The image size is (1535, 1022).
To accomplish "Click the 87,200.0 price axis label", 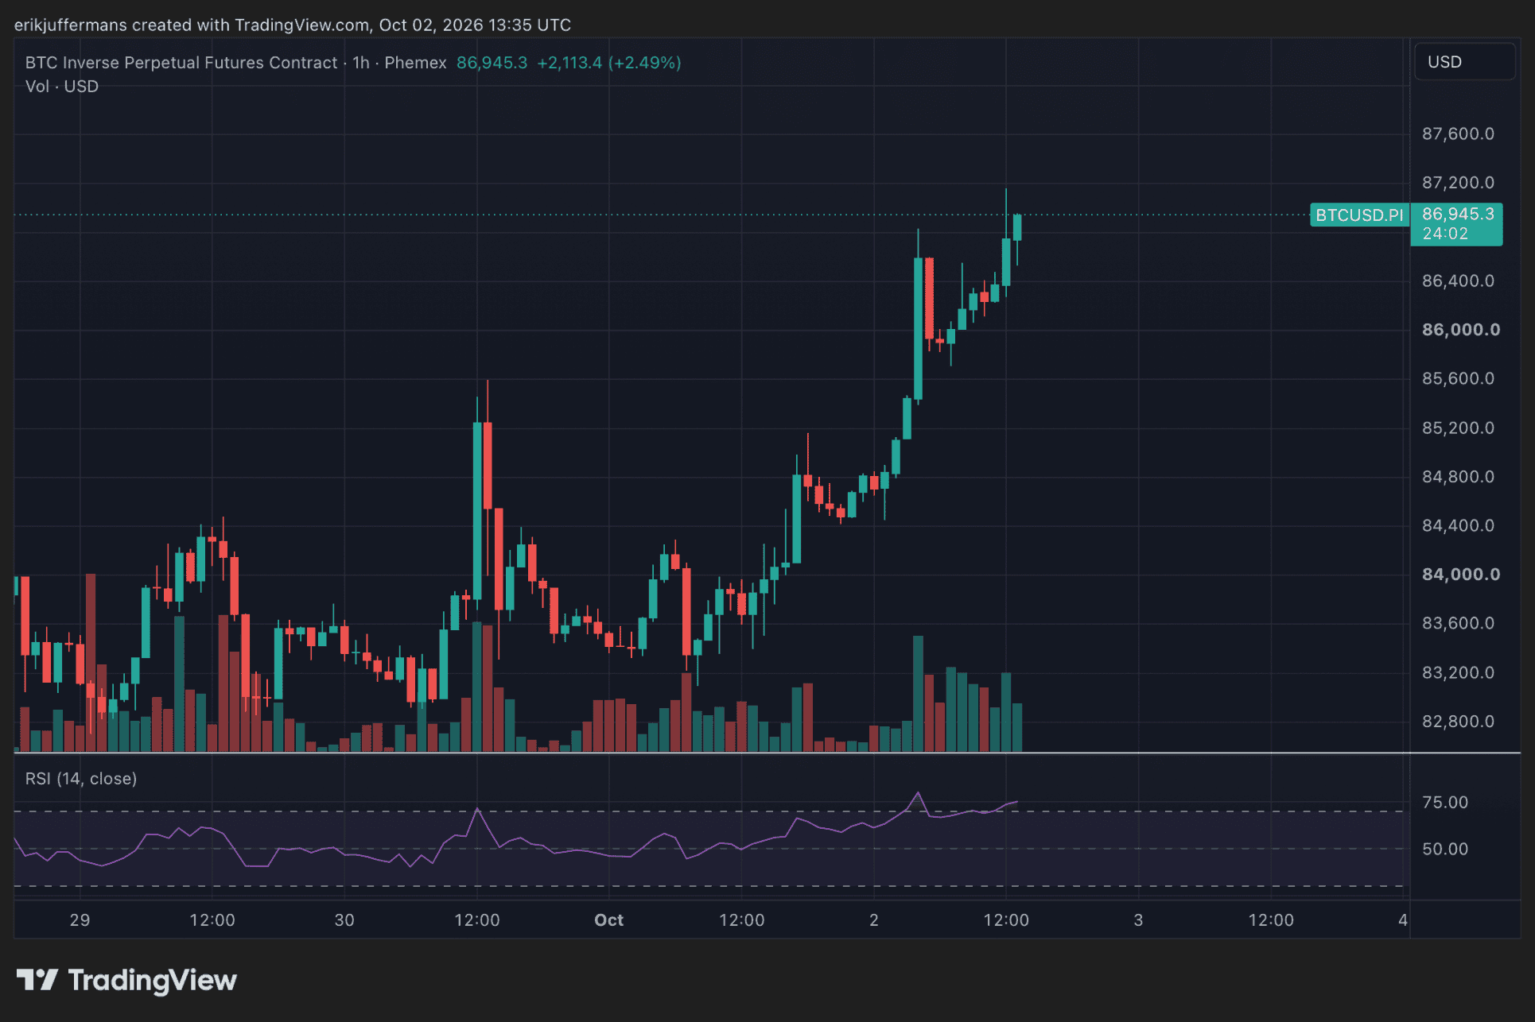I will pos(1458,183).
